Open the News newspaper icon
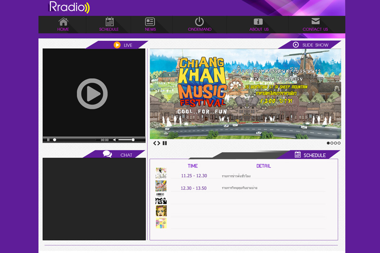This screenshot has width=380, height=253. tap(150, 22)
